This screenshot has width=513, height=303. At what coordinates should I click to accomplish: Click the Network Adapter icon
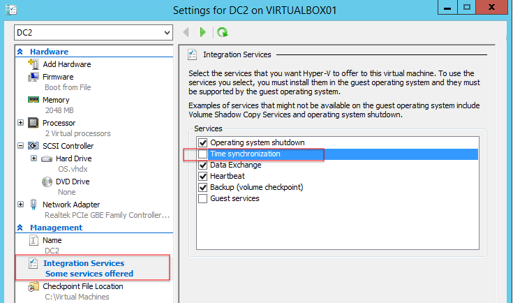(x=34, y=205)
